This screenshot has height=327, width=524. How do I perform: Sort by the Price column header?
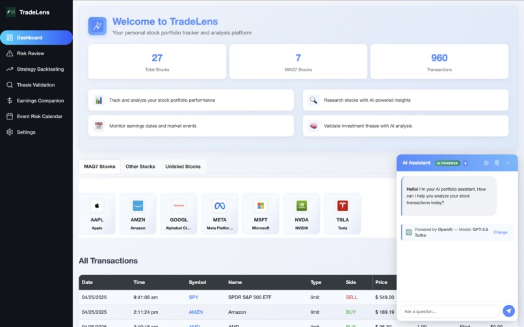[381, 282]
